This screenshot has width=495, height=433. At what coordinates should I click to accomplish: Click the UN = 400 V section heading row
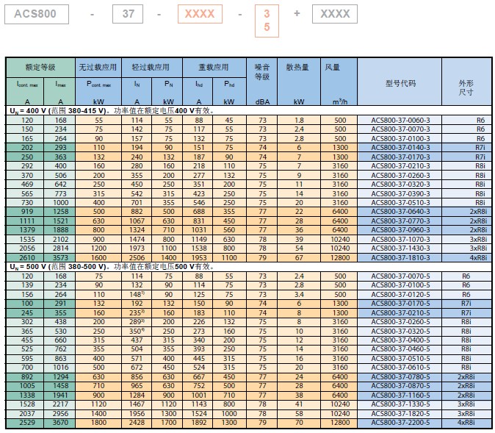[110, 110]
